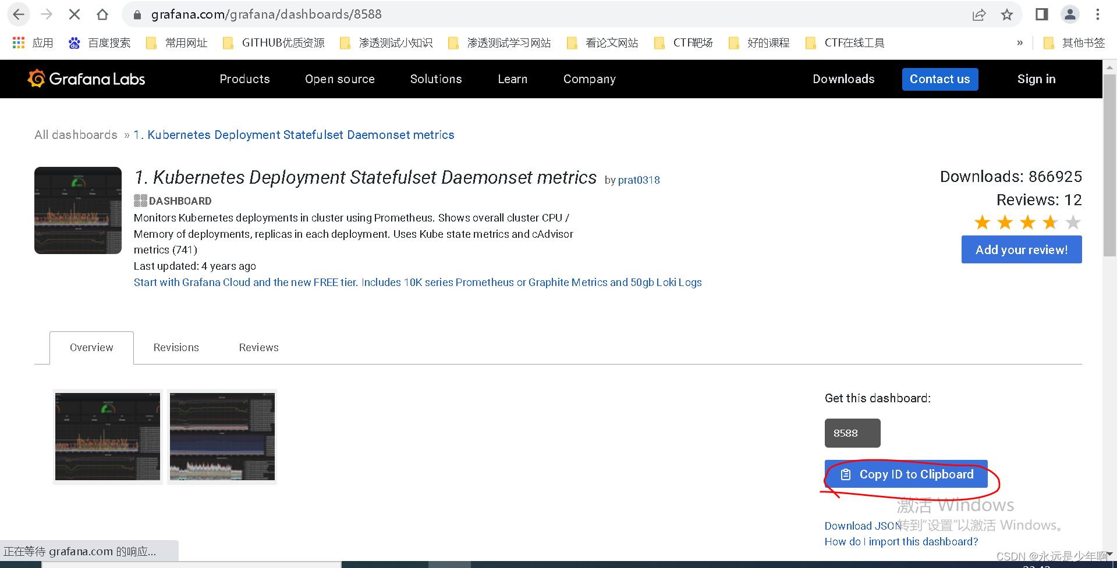Click the first orange rating star

click(983, 222)
